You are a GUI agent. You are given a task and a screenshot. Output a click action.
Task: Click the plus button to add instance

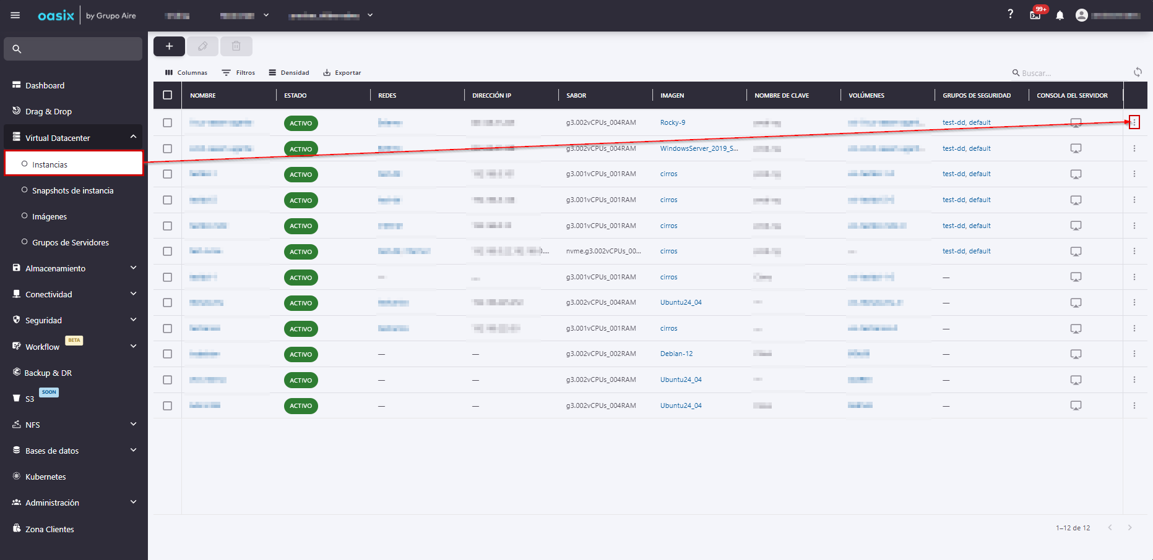169,46
